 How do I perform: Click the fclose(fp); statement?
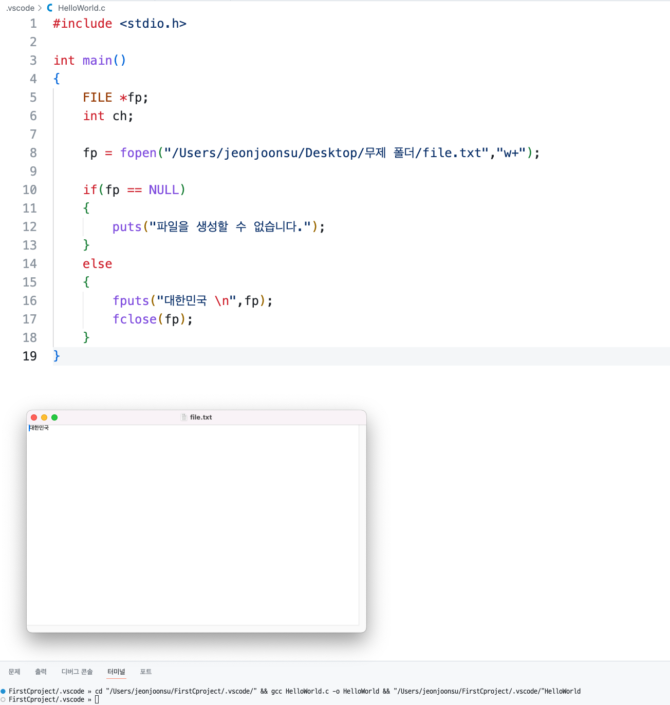pos(153,319)
